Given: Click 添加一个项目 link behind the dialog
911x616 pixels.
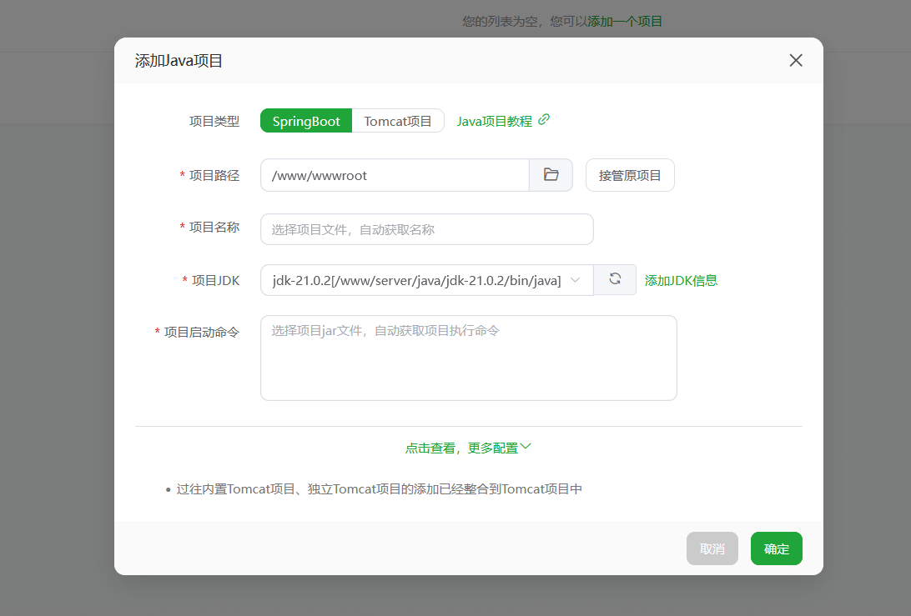Looking at the screenshot, I should pos(625,21).
